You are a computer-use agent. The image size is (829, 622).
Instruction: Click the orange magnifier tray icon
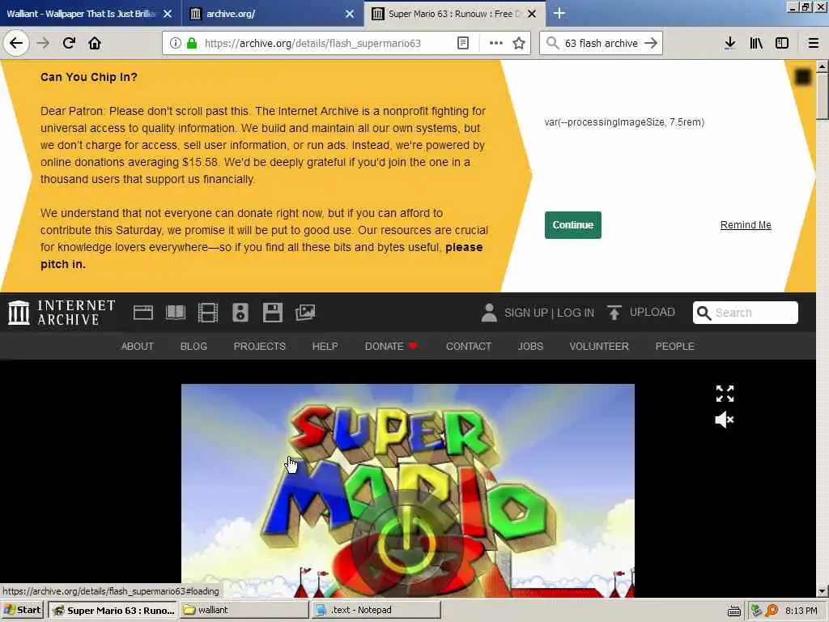coord(772,611)
